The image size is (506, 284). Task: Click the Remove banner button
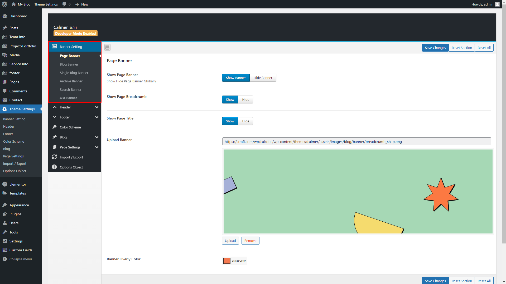(x=250, y=241)
